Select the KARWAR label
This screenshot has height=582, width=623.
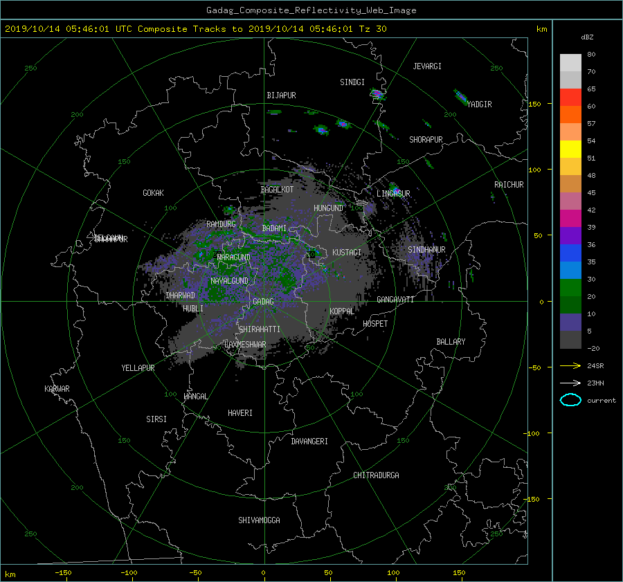(x=57, y=389)
